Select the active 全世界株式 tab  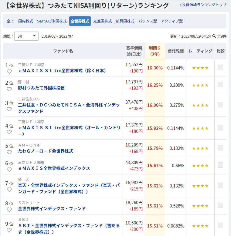[x=80, y=21]
